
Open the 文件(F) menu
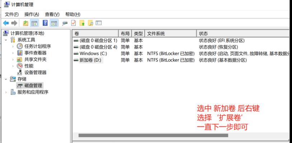[x=11, y=14]
